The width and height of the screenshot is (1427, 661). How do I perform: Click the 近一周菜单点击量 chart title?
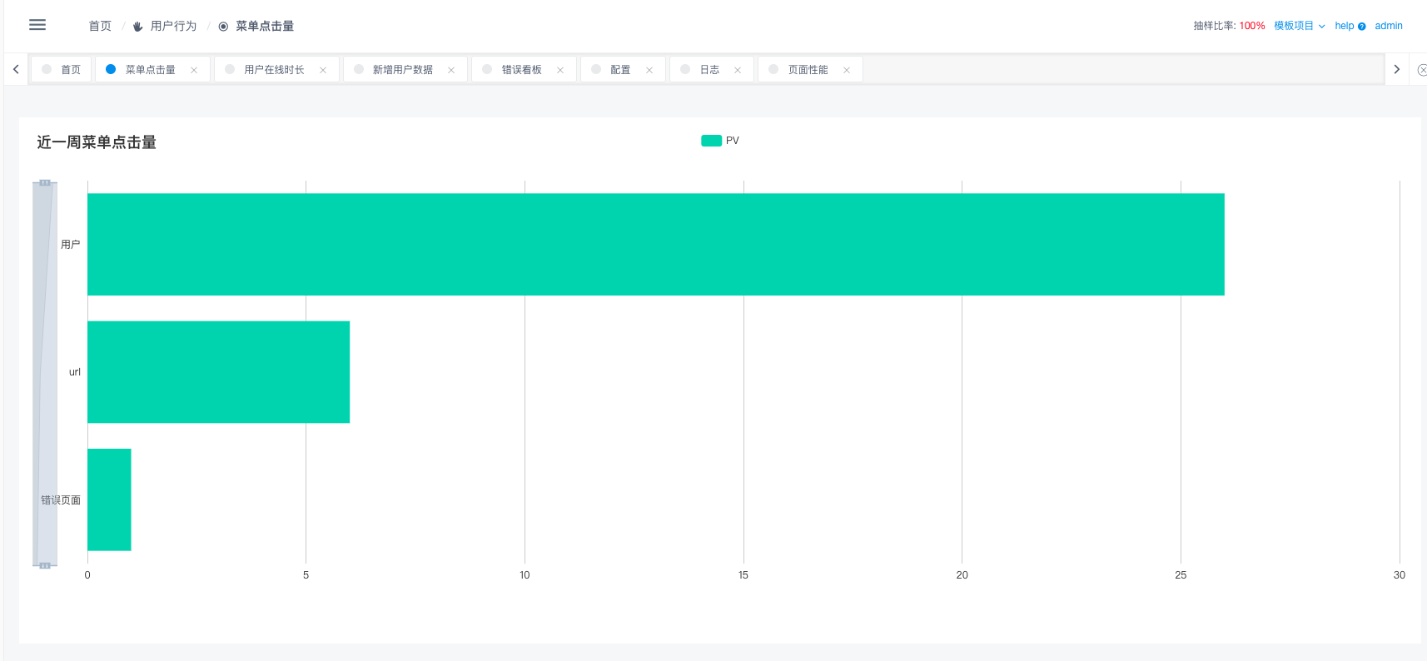[97, 142]
